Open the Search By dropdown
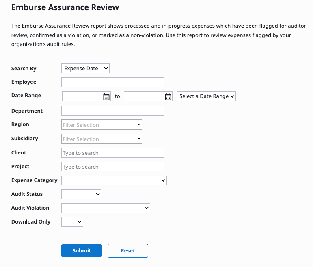The width and height of the screenshot is (313, 267). [x=85, y=69]
